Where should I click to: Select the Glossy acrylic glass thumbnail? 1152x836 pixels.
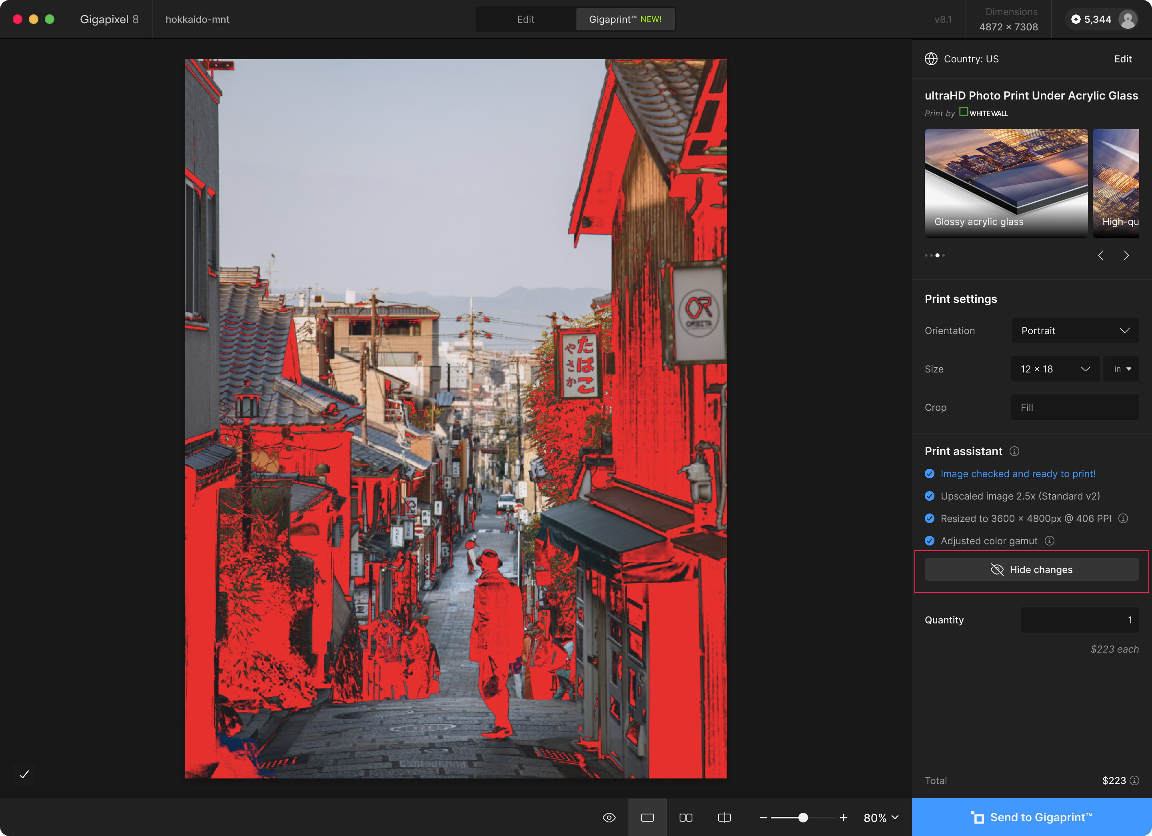pyautogui.click(x=1006, y=183)
